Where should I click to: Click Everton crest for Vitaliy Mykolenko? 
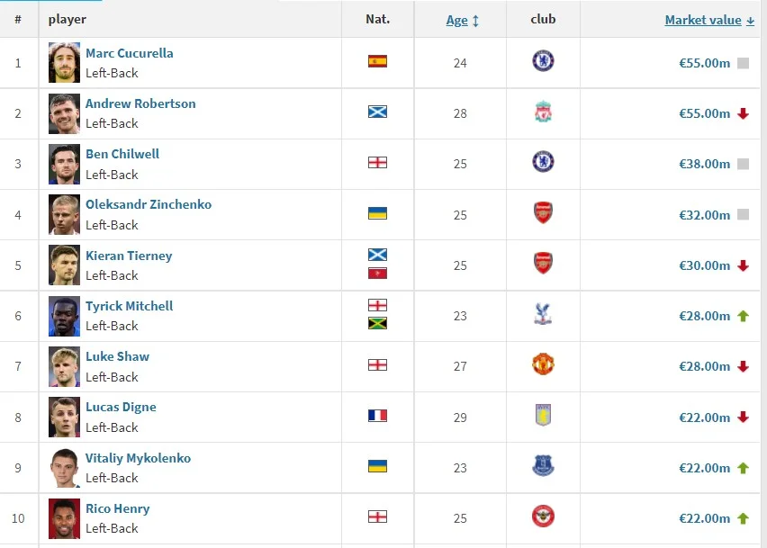[x=543, y=465]
